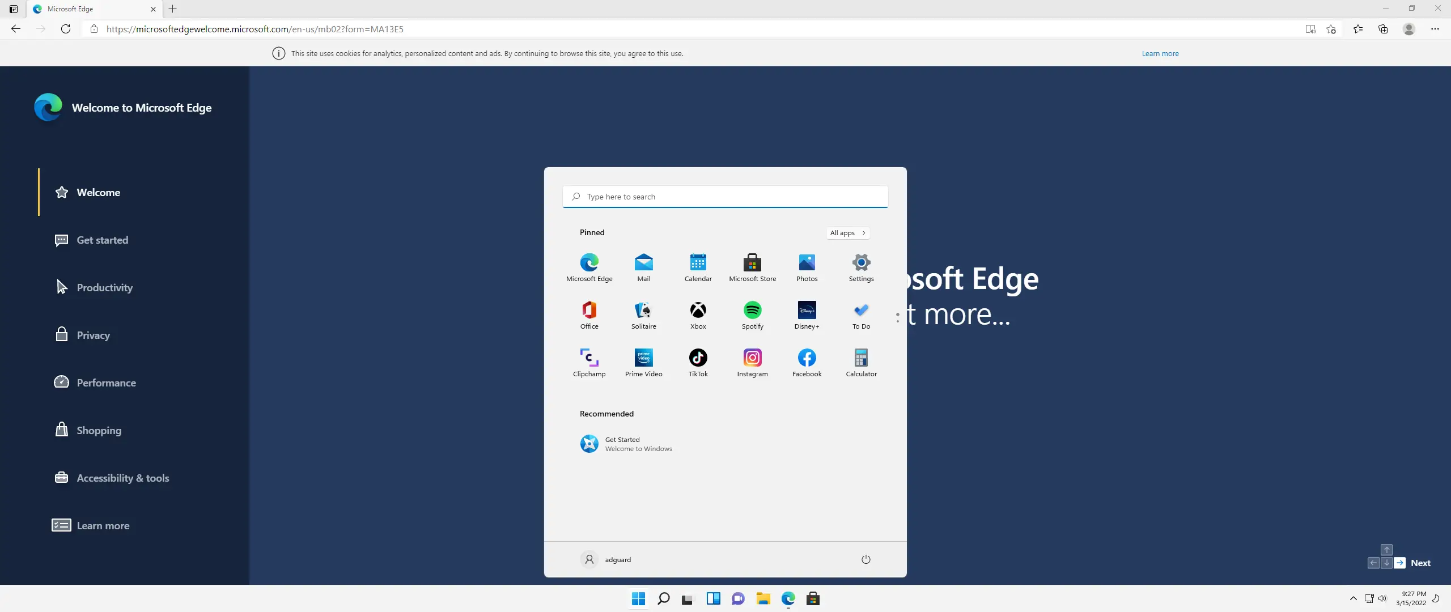Click the Task View taskbar icon
This screenshot has width=1451, height=612.
688,598
